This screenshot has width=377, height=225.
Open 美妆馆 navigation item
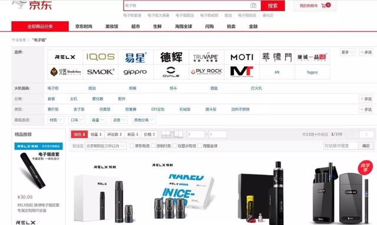point(112,27)
